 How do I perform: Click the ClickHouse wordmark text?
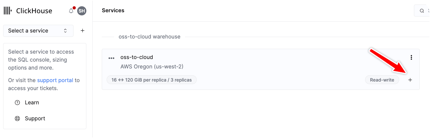point(34,11)
